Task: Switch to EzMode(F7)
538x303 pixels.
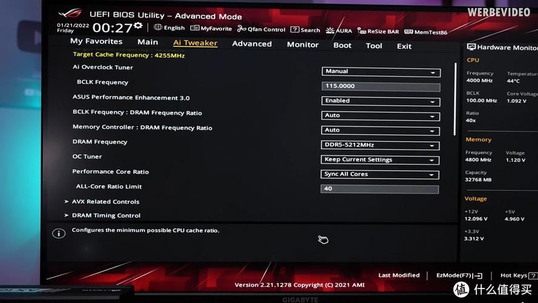Action: pyautogui.click(x=459, y=275)
